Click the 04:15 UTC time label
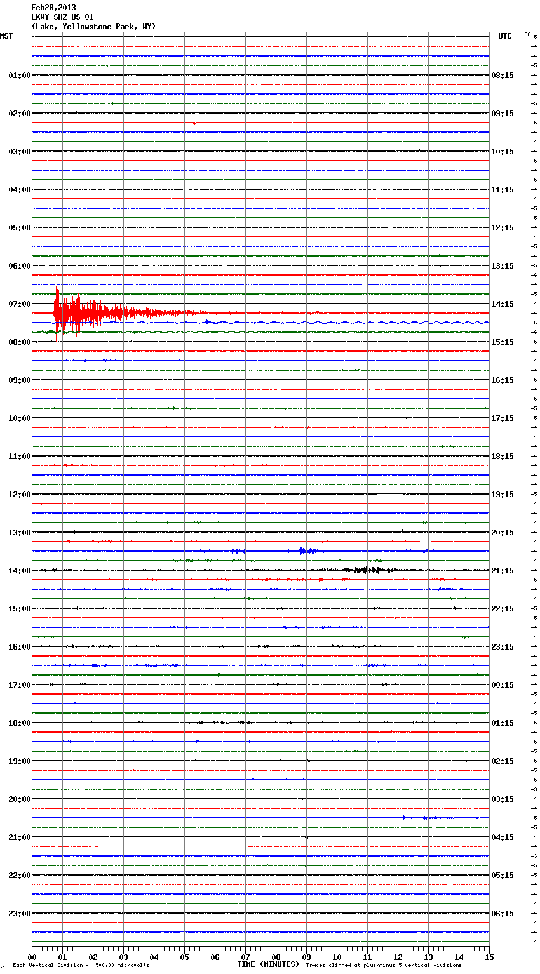 [503, 837]
